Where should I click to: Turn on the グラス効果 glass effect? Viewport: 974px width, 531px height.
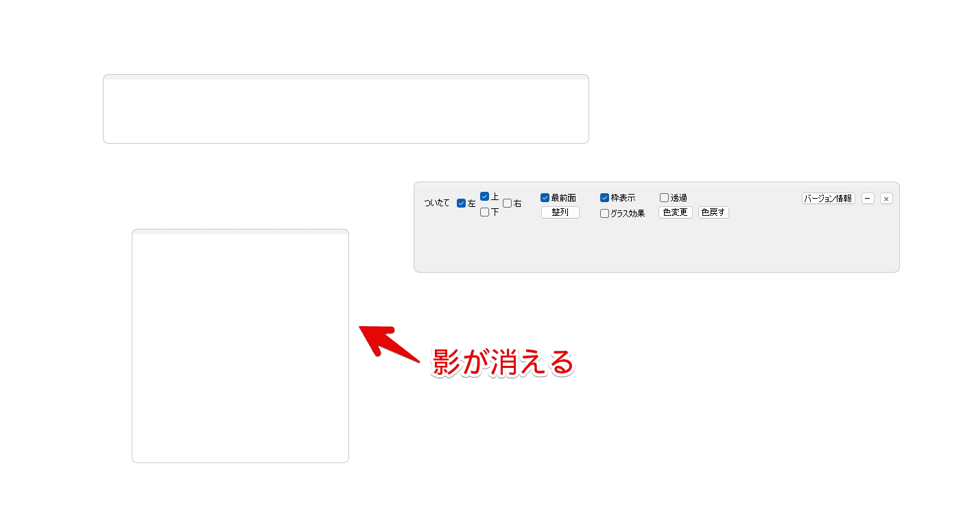pyautogui.click(x=605, y=214)
